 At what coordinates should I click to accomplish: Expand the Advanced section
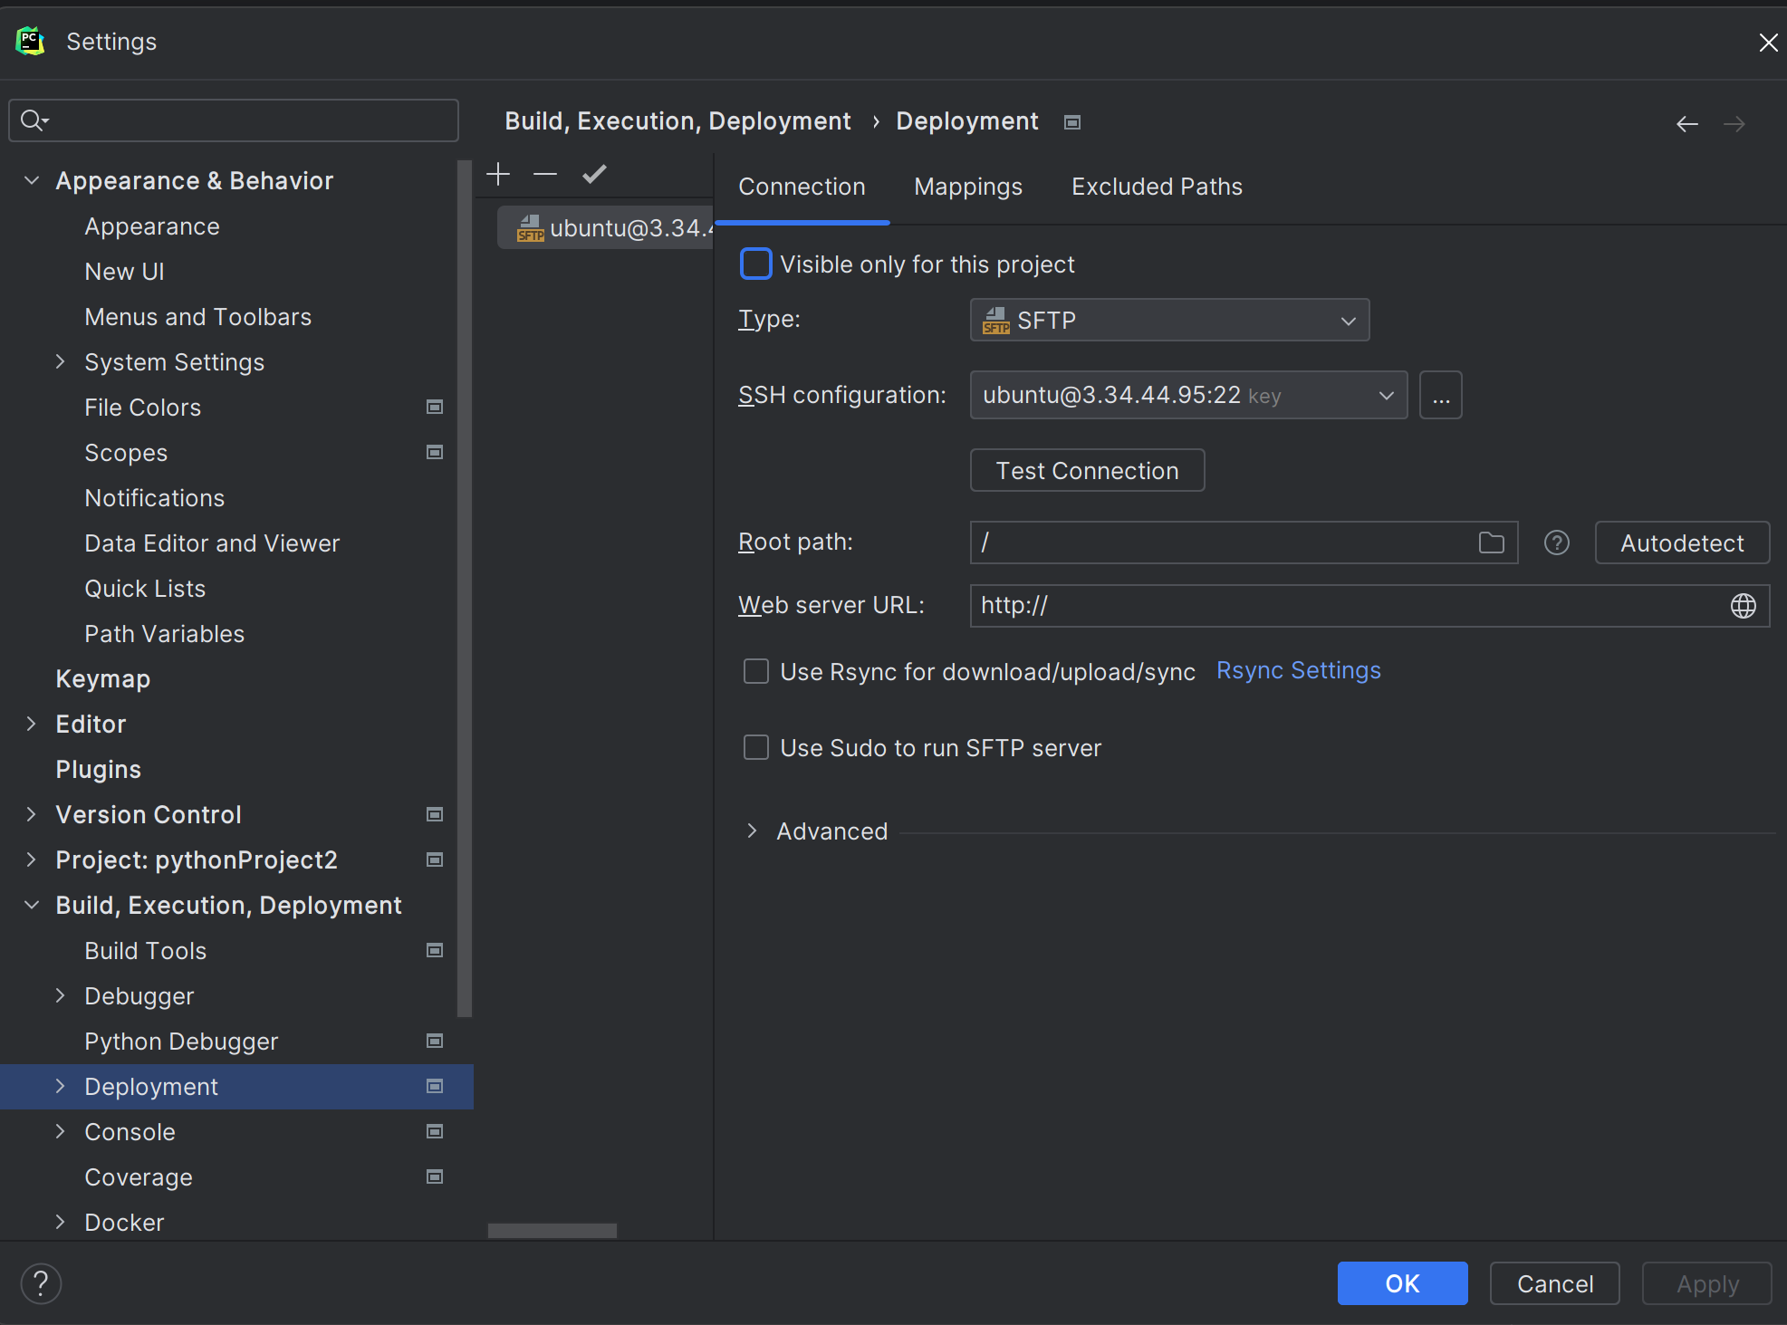click(x=752, y=831)
